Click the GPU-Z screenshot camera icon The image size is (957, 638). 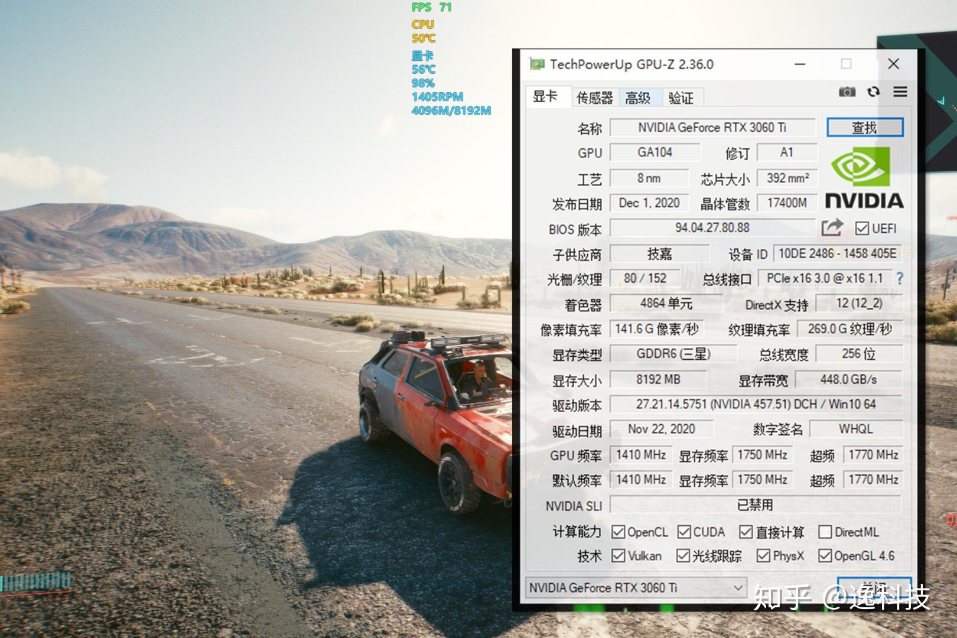coord(847,92)
